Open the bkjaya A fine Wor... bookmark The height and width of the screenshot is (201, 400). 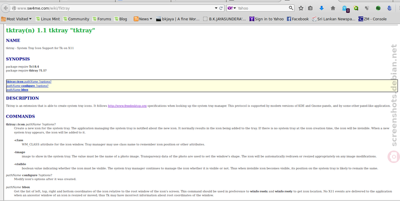click(x=178, y=19)
